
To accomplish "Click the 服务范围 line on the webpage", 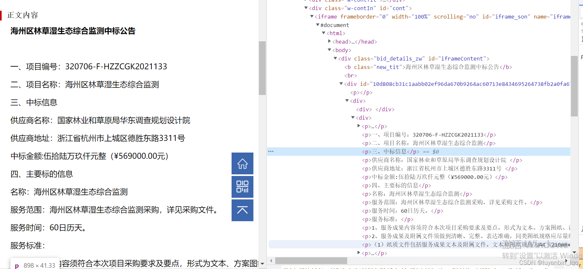I will [x=115, y=210].
